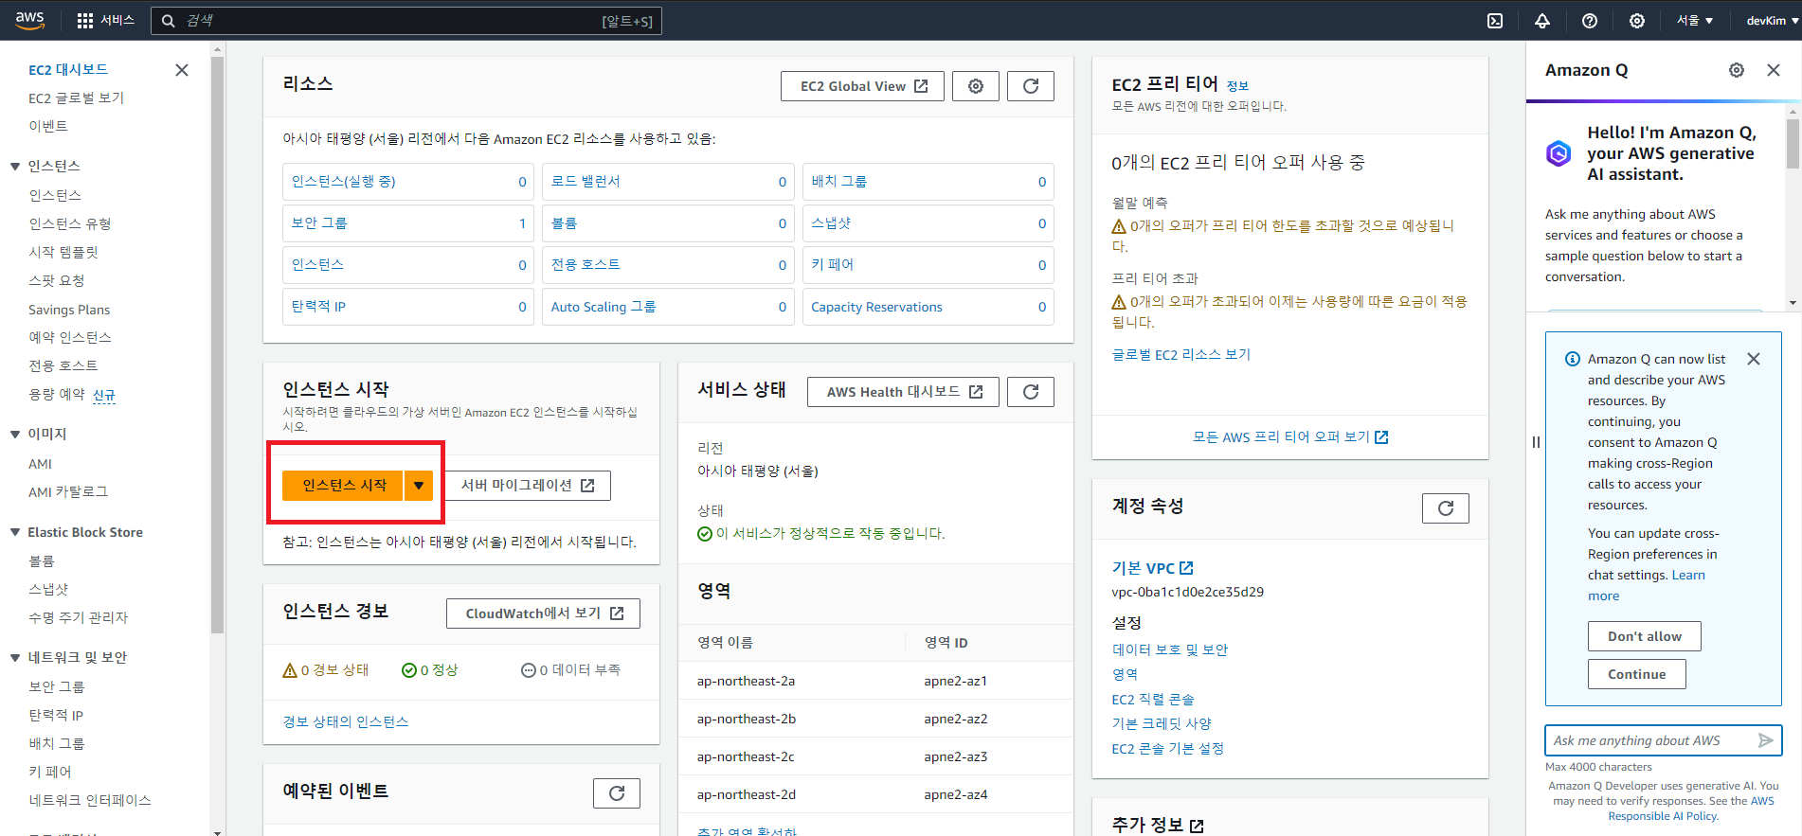The height and width of the screenshot is (836, 1802).
Task: Open the Auto Scaling 그룹 resource link
Action: pyautogui.click(x=604, y=307)
